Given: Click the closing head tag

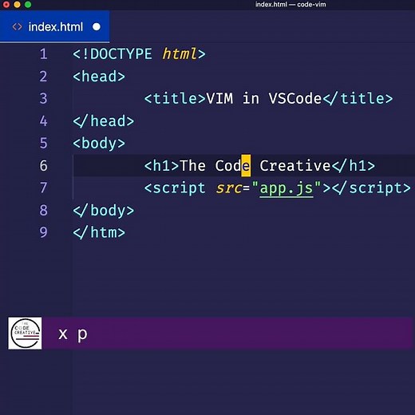Looking at the screenshot, I should (x=104, y=121).
